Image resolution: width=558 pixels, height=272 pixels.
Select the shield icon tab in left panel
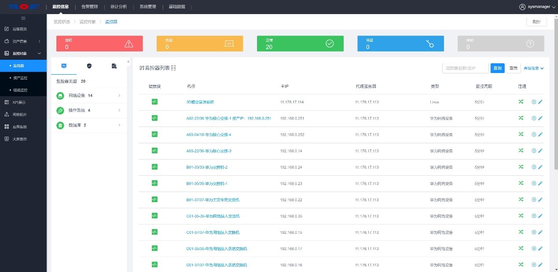click(89, 66)
